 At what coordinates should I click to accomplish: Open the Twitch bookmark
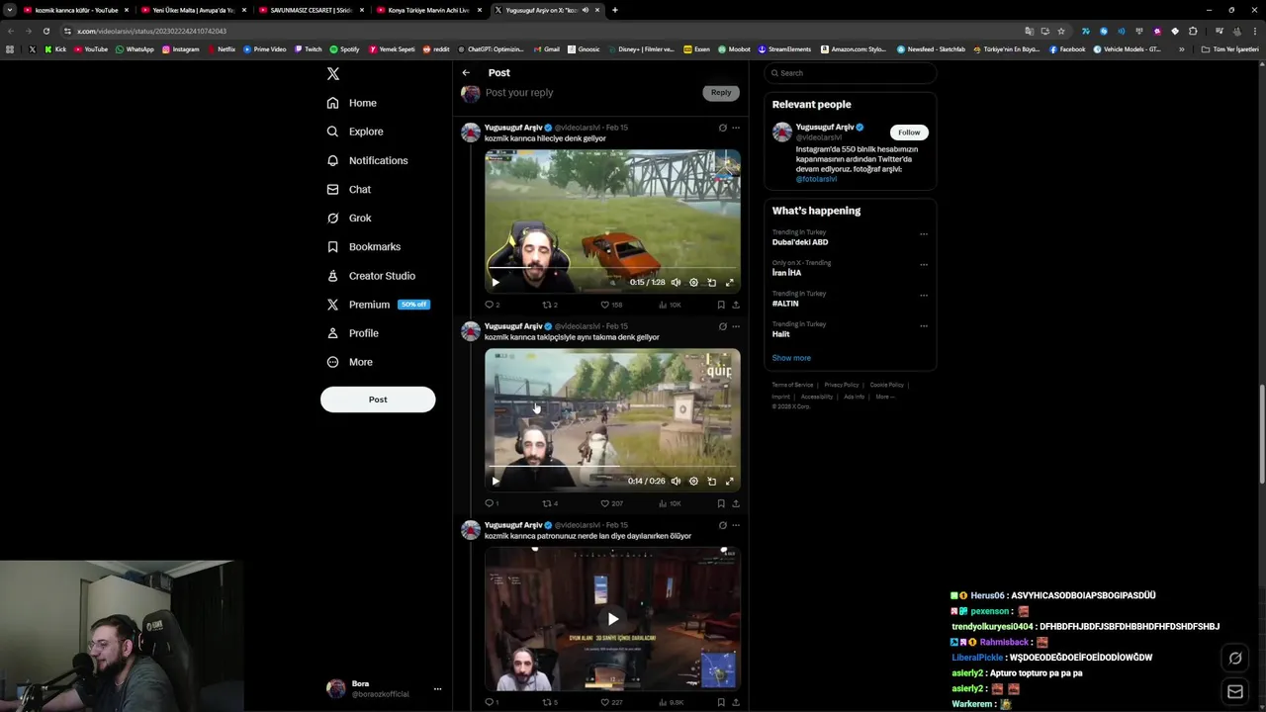point(308,48)
